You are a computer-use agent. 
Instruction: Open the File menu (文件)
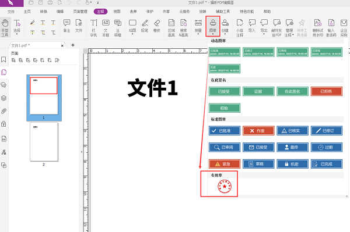point(11,12)
